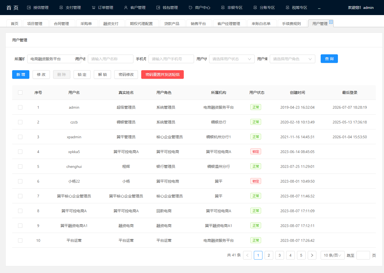Check the checkbox for the 小杨22 row
The image size is (384, 273).
[x=20, y=181]
